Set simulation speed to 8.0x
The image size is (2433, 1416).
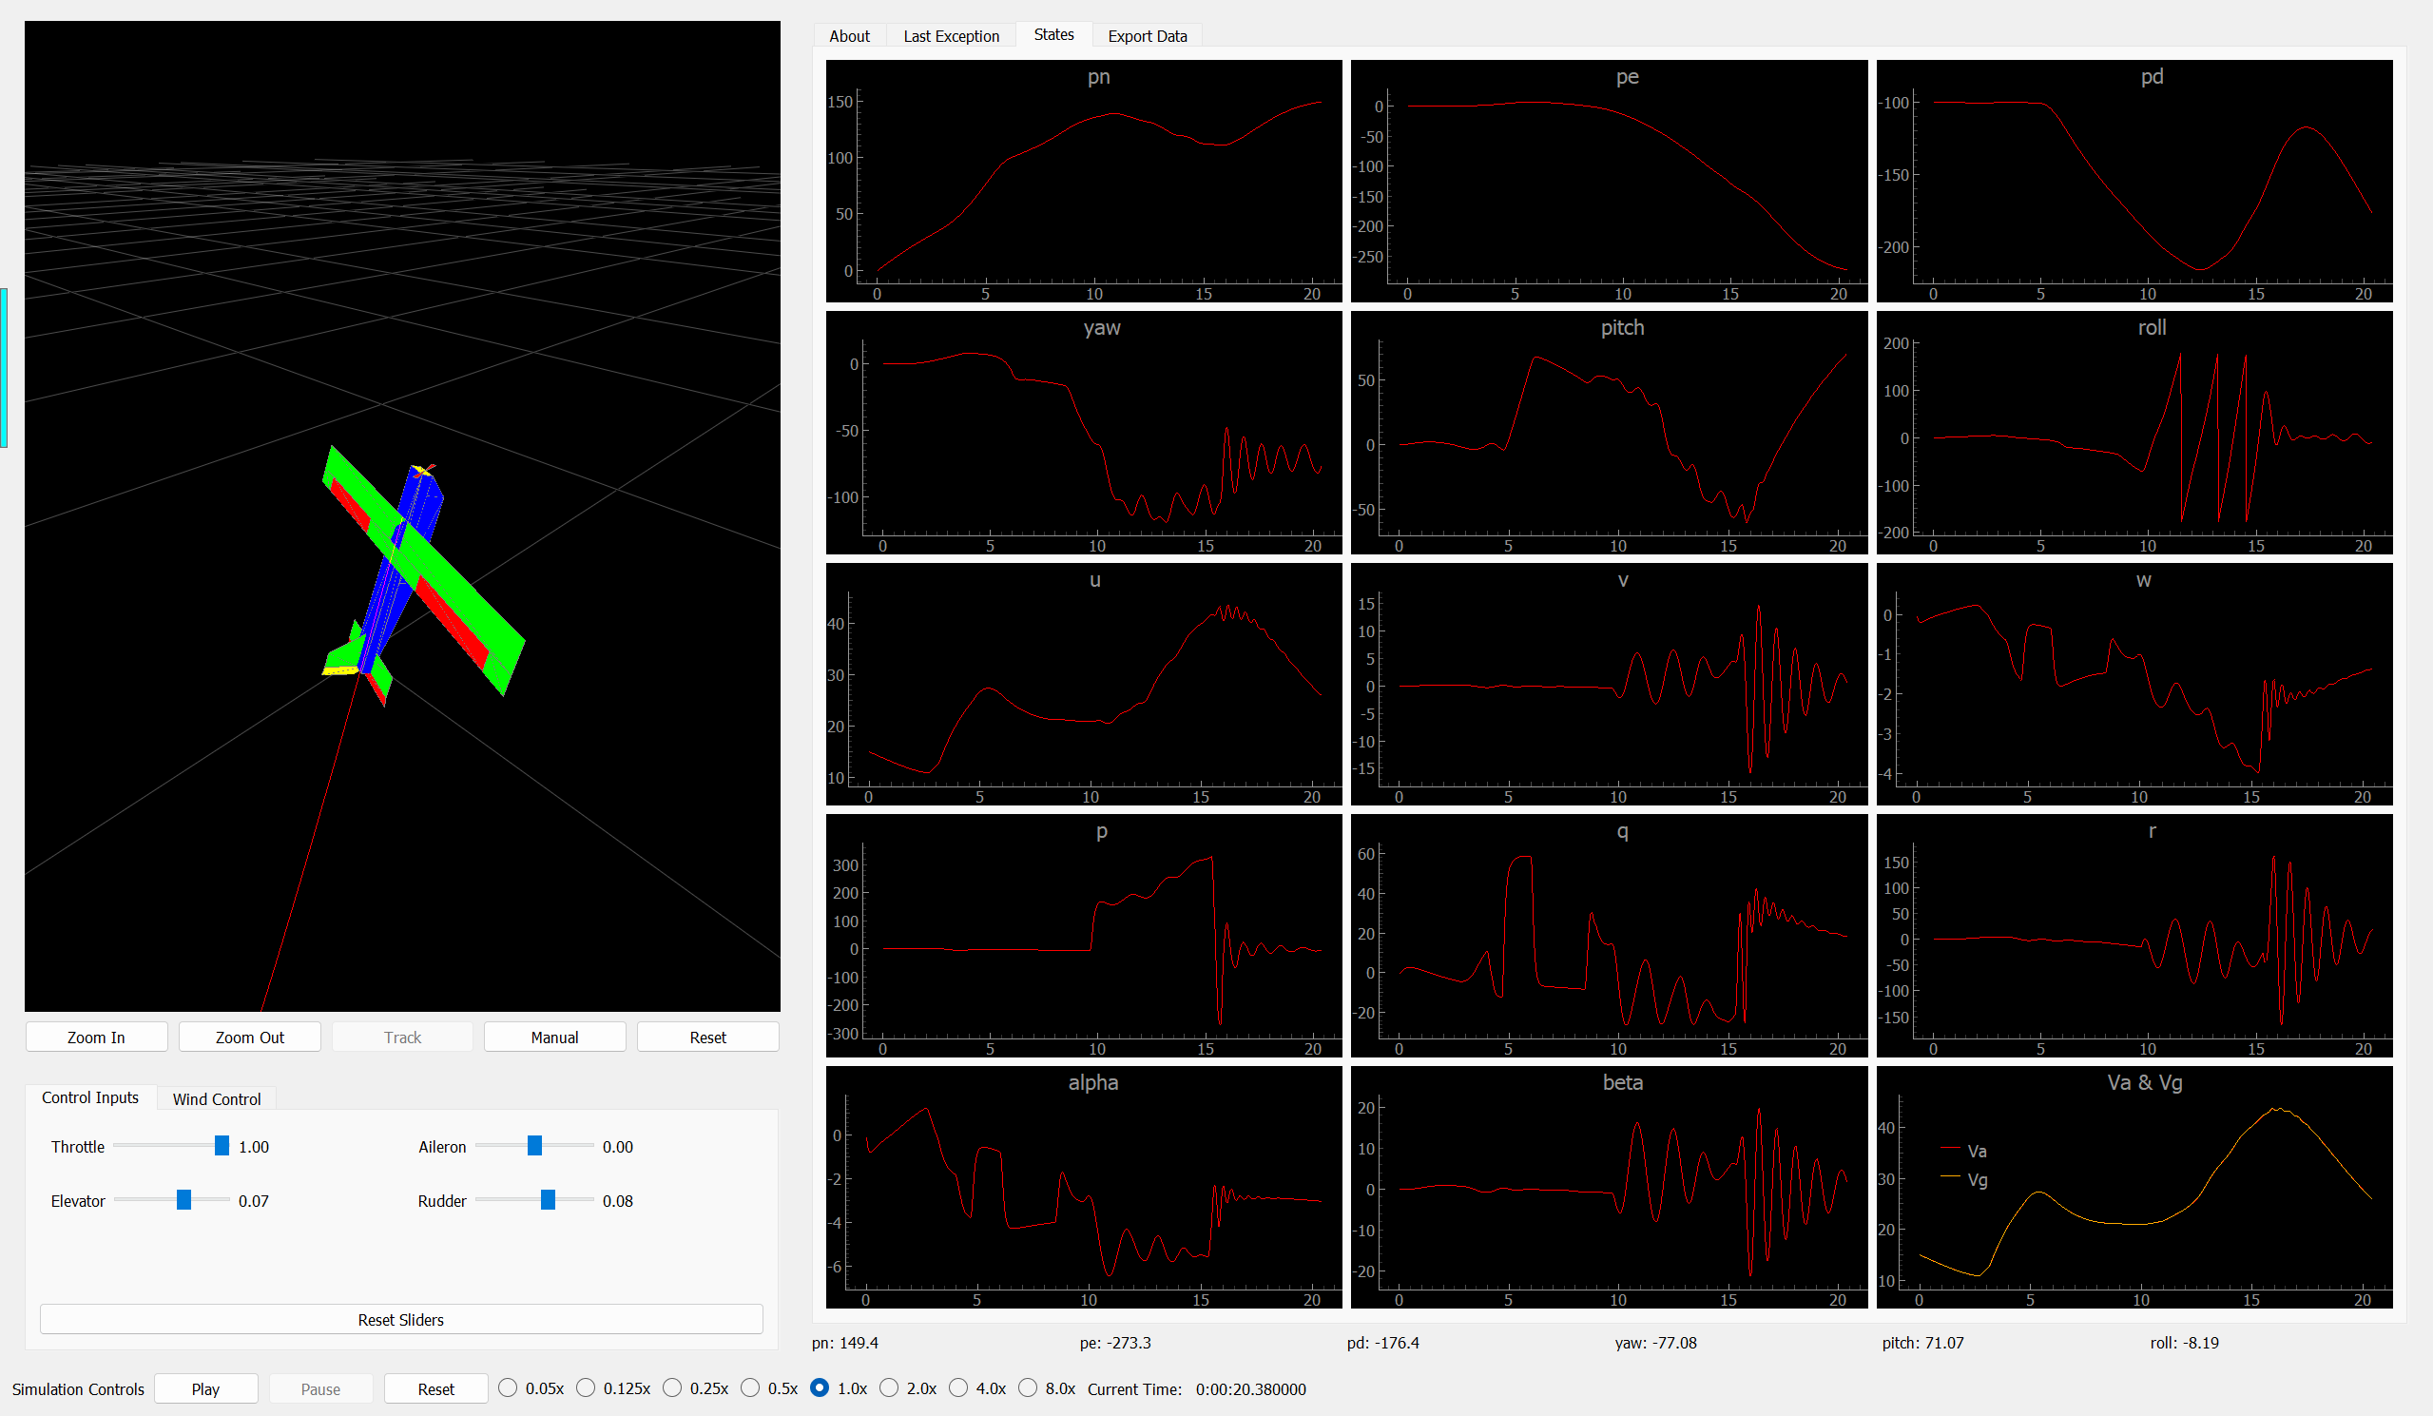1027,1388
